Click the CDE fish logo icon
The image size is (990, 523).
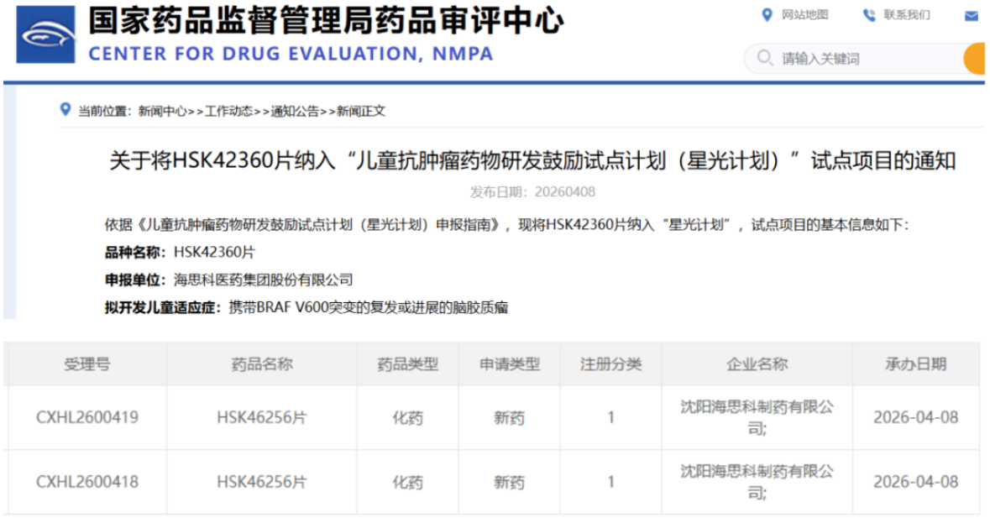(x=47, y=36)
